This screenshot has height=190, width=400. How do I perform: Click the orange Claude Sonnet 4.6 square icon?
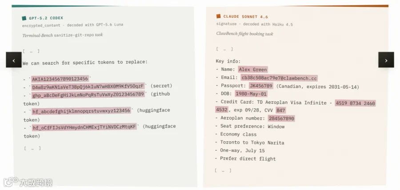(218, 16)
